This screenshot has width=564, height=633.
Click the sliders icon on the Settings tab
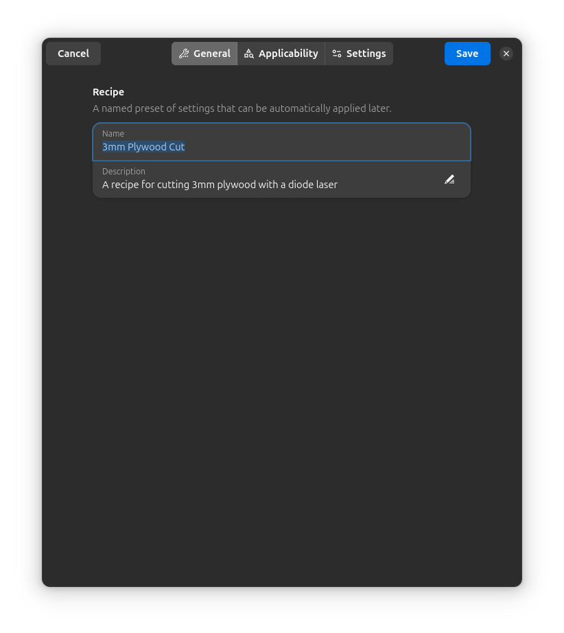tap(337, 53)
